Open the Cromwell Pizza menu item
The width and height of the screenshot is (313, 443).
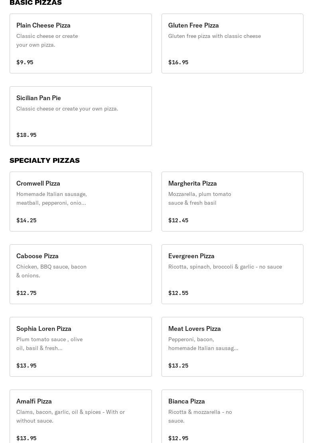(x=81, y=202)
